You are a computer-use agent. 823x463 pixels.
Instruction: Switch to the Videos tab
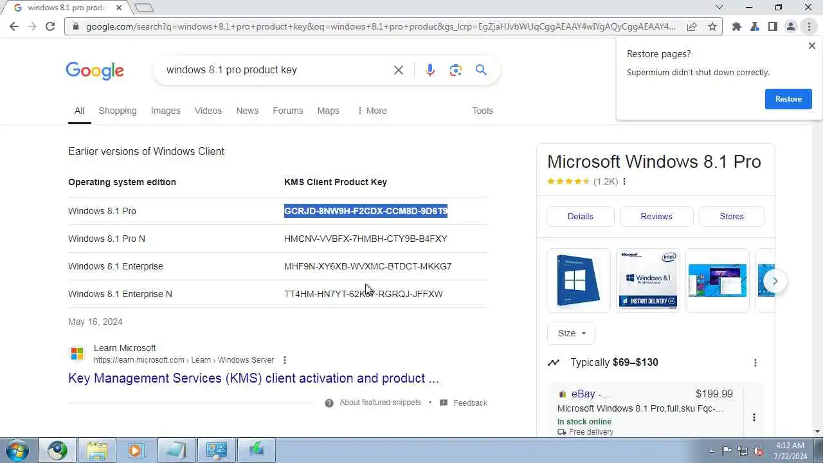tap(208, 111)
